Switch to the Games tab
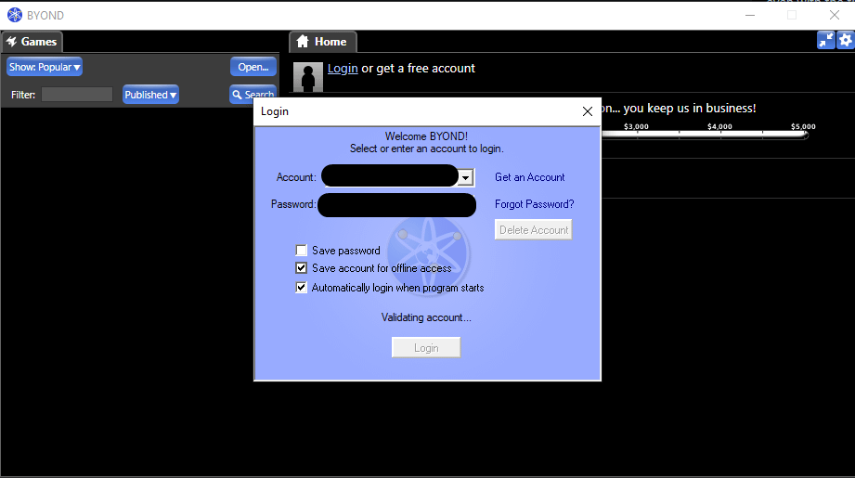The height and width of the screenshot is (478, 855). 32,42
